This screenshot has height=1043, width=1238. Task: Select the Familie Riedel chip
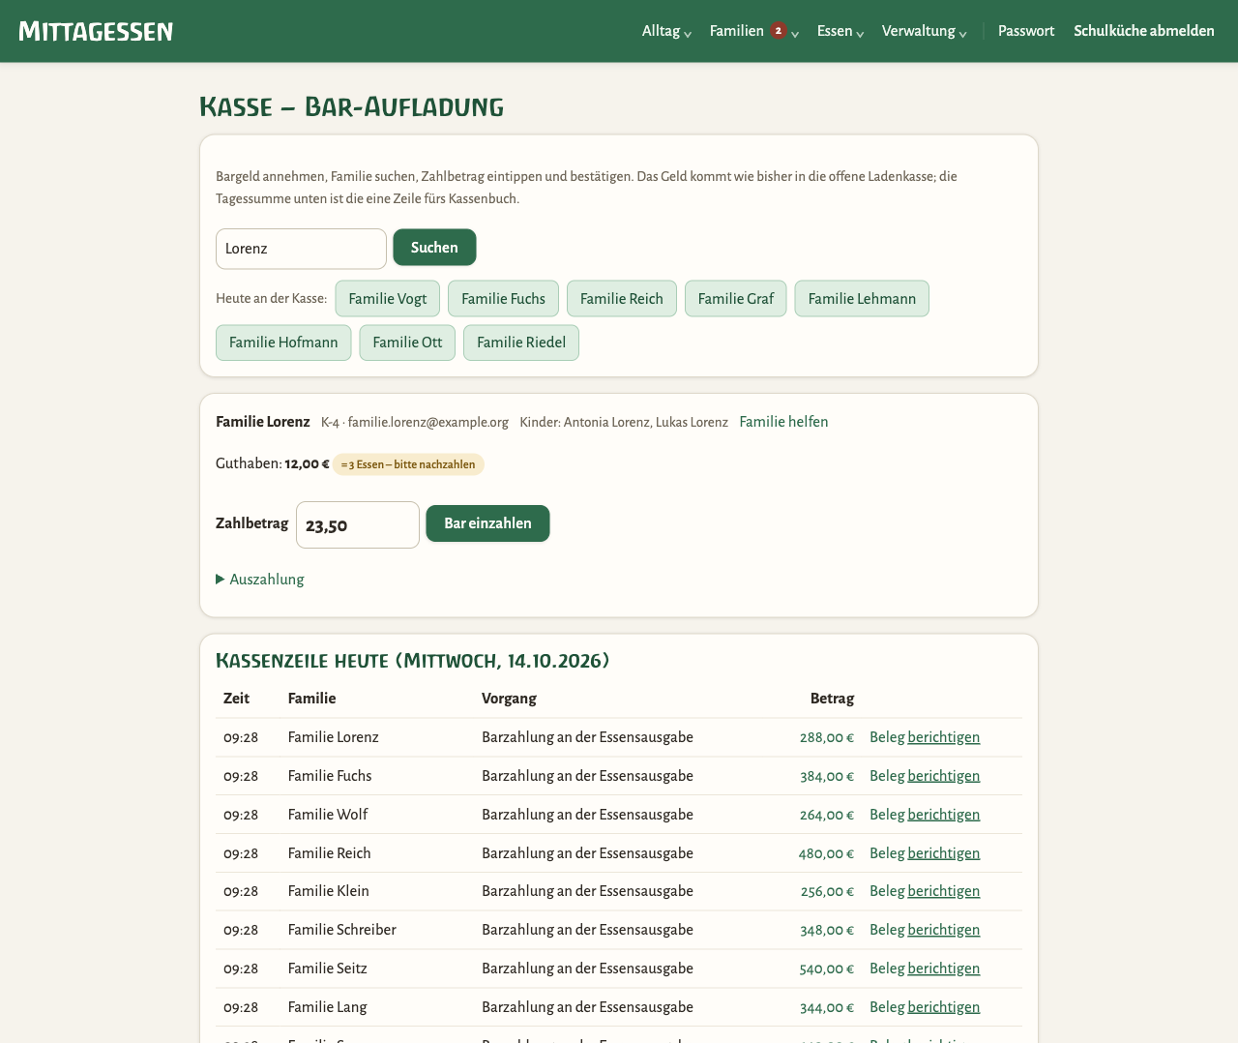click(521, 343)
